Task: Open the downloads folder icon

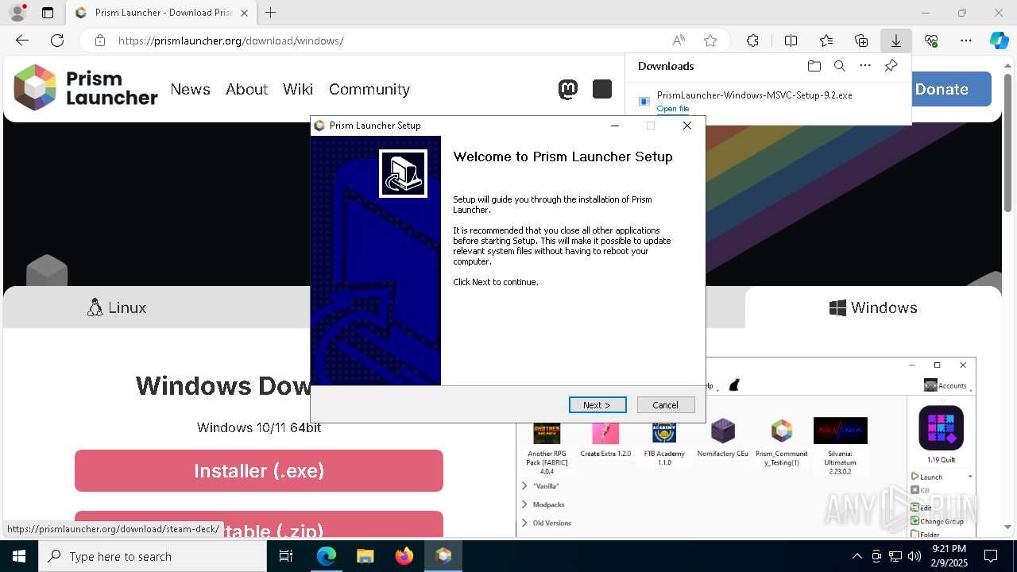Action: click(x=814, y=66)
